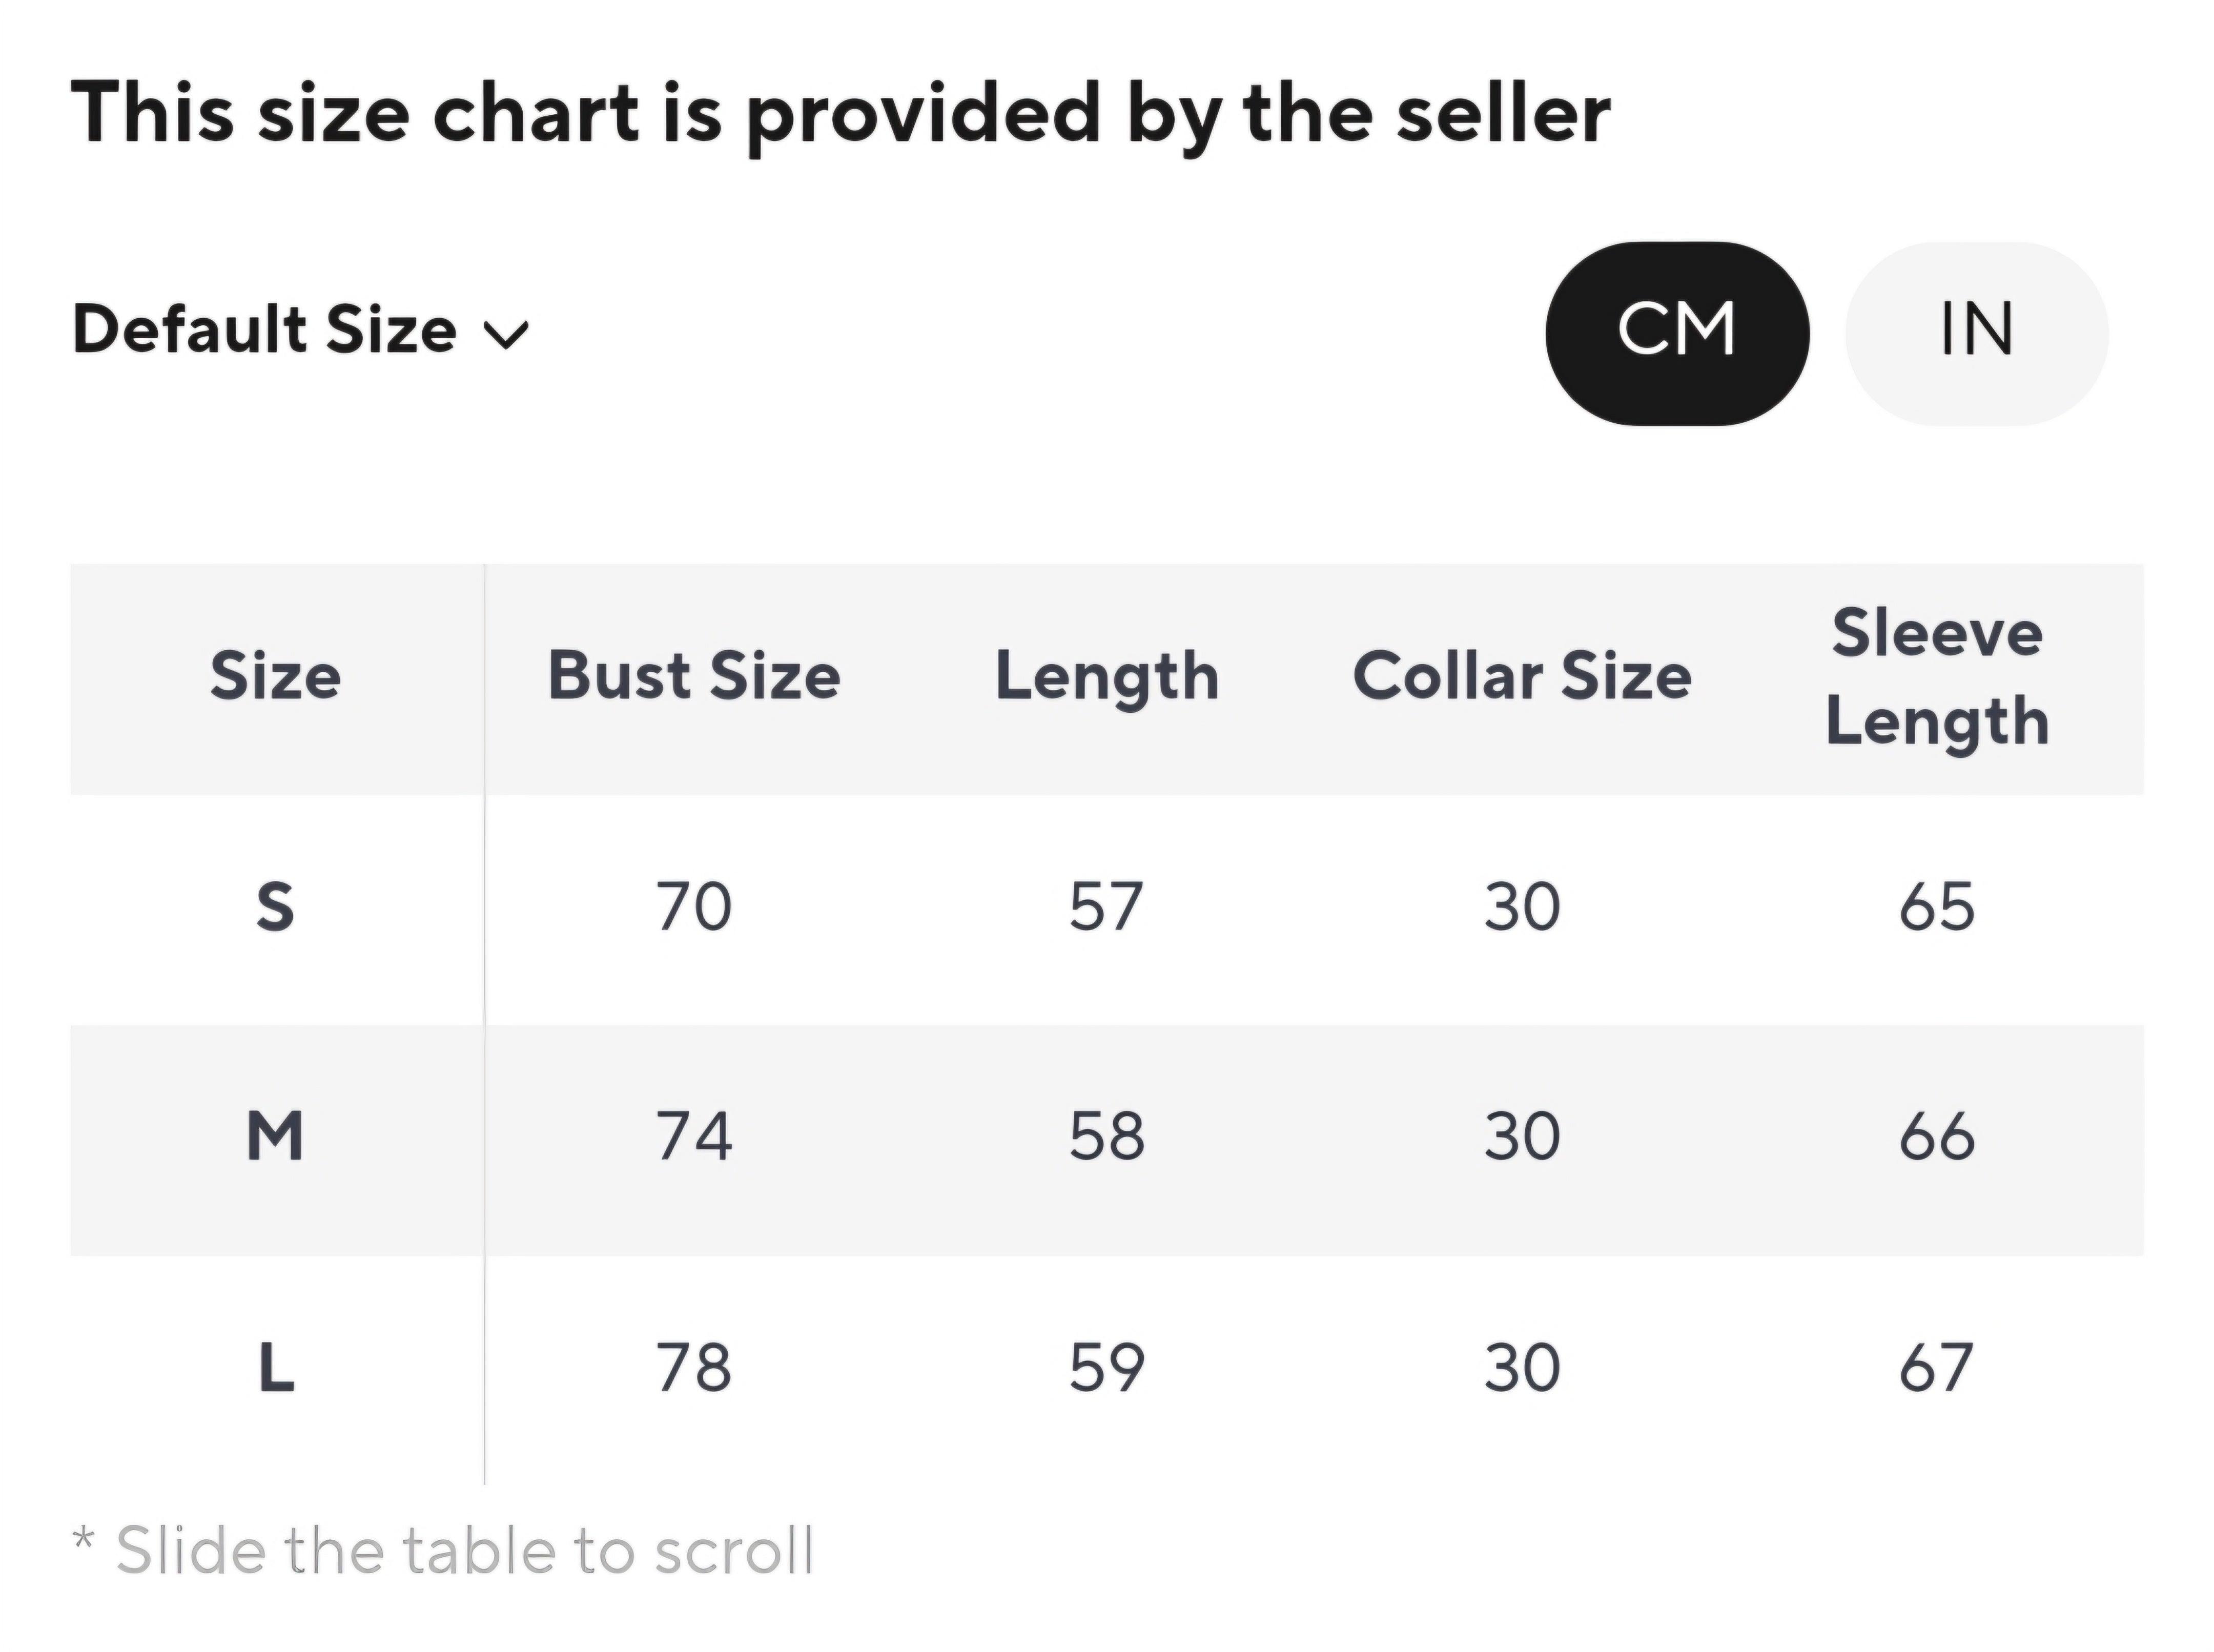Click bust size value 78 for L
2214x1652 pixels.
pyautogui.click(x=694, y=1367)
